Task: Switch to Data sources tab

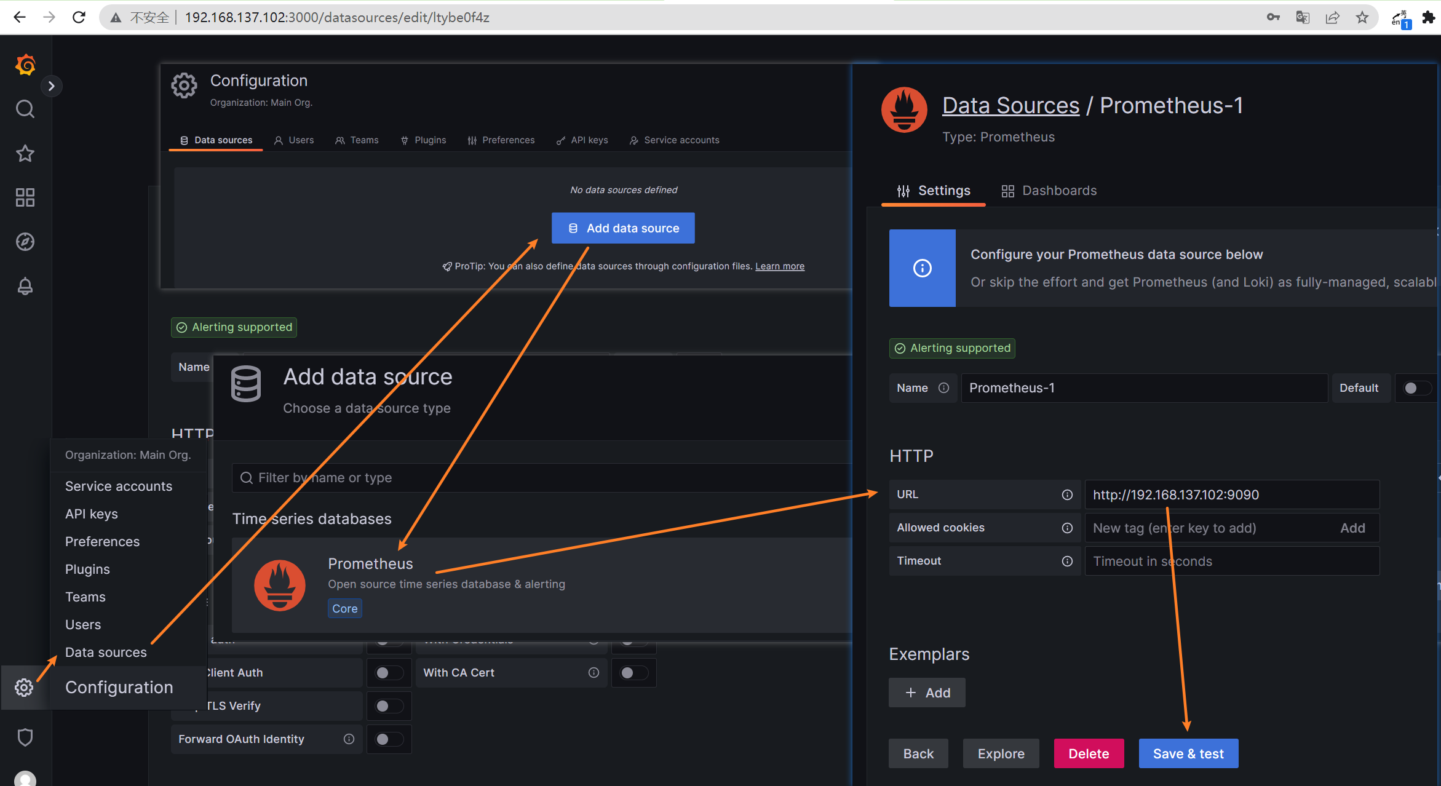Action: (x=216, y=140)
